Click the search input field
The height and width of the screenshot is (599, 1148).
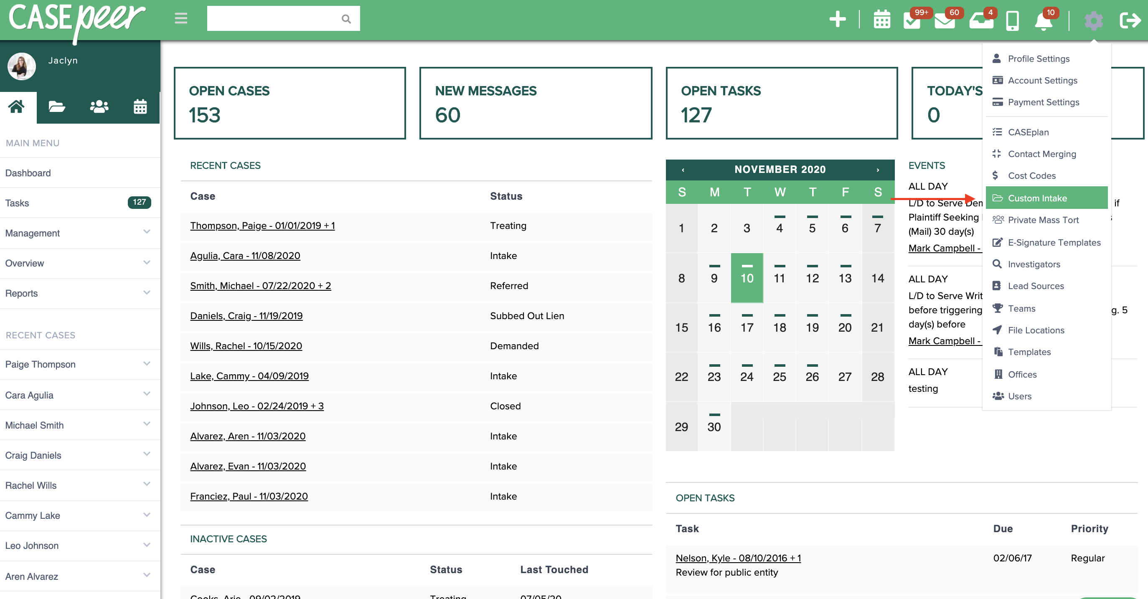pyautogui.click(x=276, y=18)
